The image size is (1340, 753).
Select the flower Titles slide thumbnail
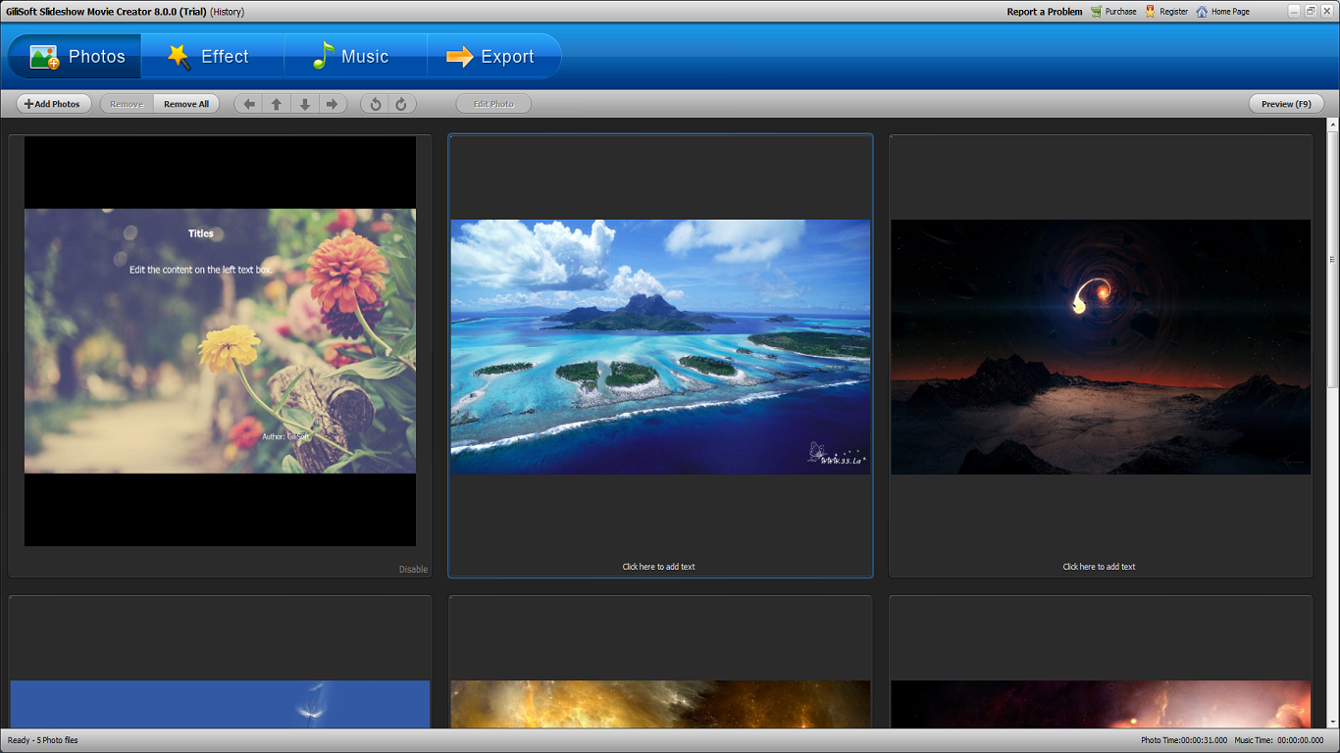(220, 341)
